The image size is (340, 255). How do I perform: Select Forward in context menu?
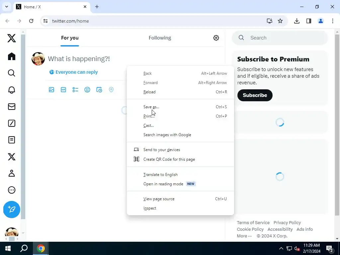coord(180,83)
